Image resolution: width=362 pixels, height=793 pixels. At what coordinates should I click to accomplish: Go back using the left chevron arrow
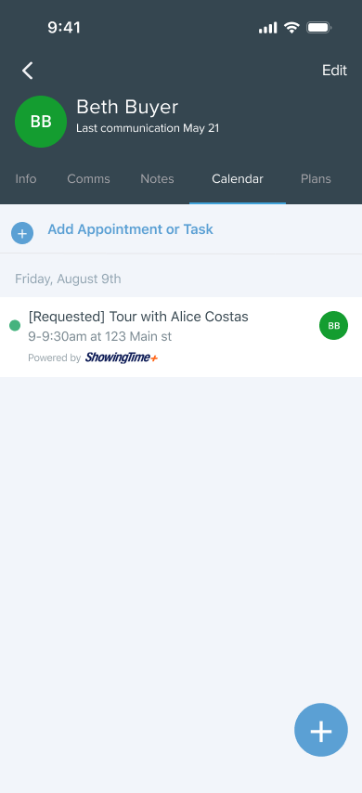(27, 71)
